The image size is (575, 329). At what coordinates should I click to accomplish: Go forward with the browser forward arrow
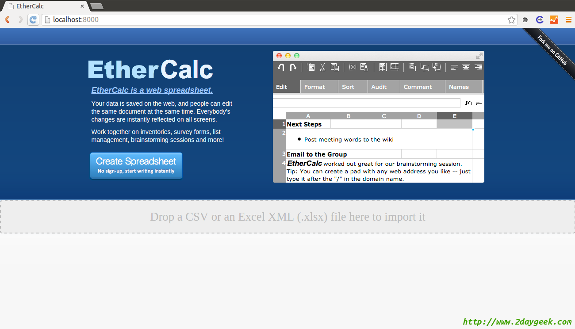tap(20, 19)
